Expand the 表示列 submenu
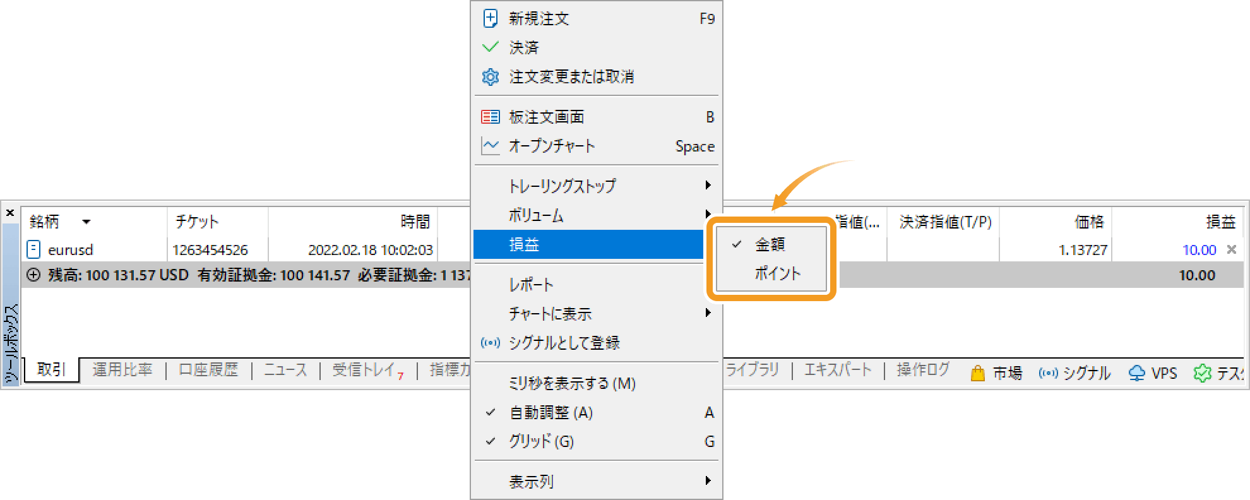 tap(597, 481)
